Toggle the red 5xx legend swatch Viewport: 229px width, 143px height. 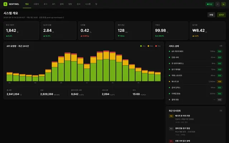coord(156,46)
